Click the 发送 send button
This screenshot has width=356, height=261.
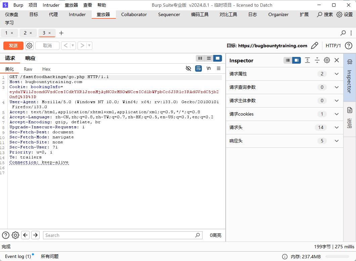13,46
